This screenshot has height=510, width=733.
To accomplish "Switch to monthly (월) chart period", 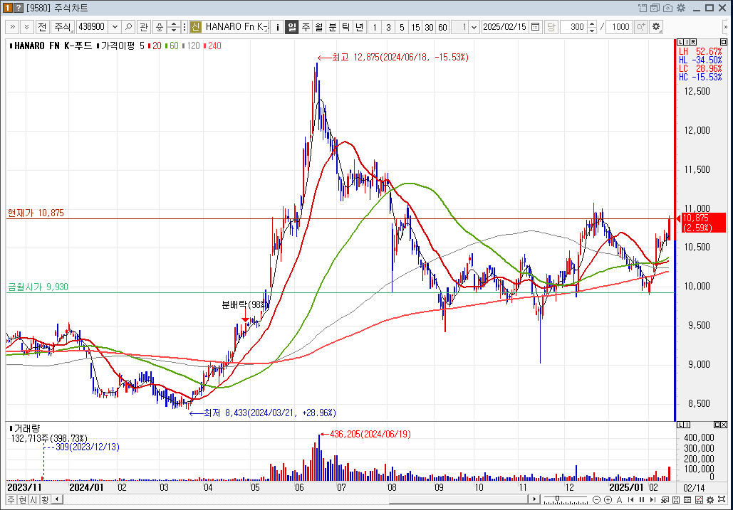I will pos(318,27).
